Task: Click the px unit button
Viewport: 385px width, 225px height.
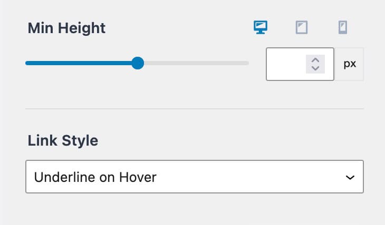Action: 350,64
